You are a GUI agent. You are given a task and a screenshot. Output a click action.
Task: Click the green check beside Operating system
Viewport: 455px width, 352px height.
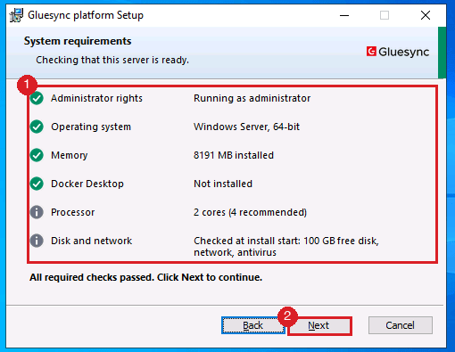click(37, 127)
